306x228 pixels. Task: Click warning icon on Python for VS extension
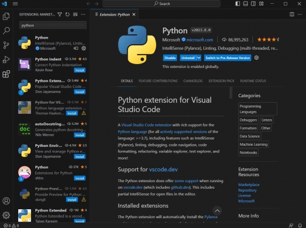click(x=84, y=113)
